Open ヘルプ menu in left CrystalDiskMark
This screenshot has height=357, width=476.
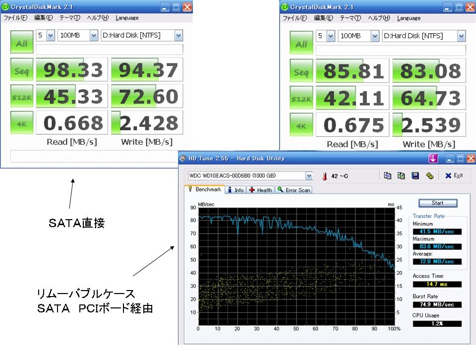[x=98, y=18]
